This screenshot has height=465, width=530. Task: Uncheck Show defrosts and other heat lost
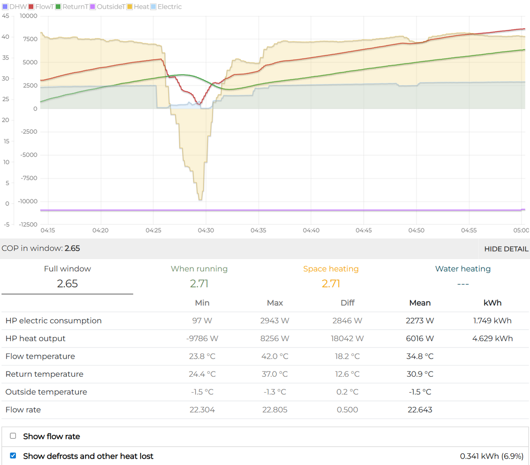coord(13,456)
